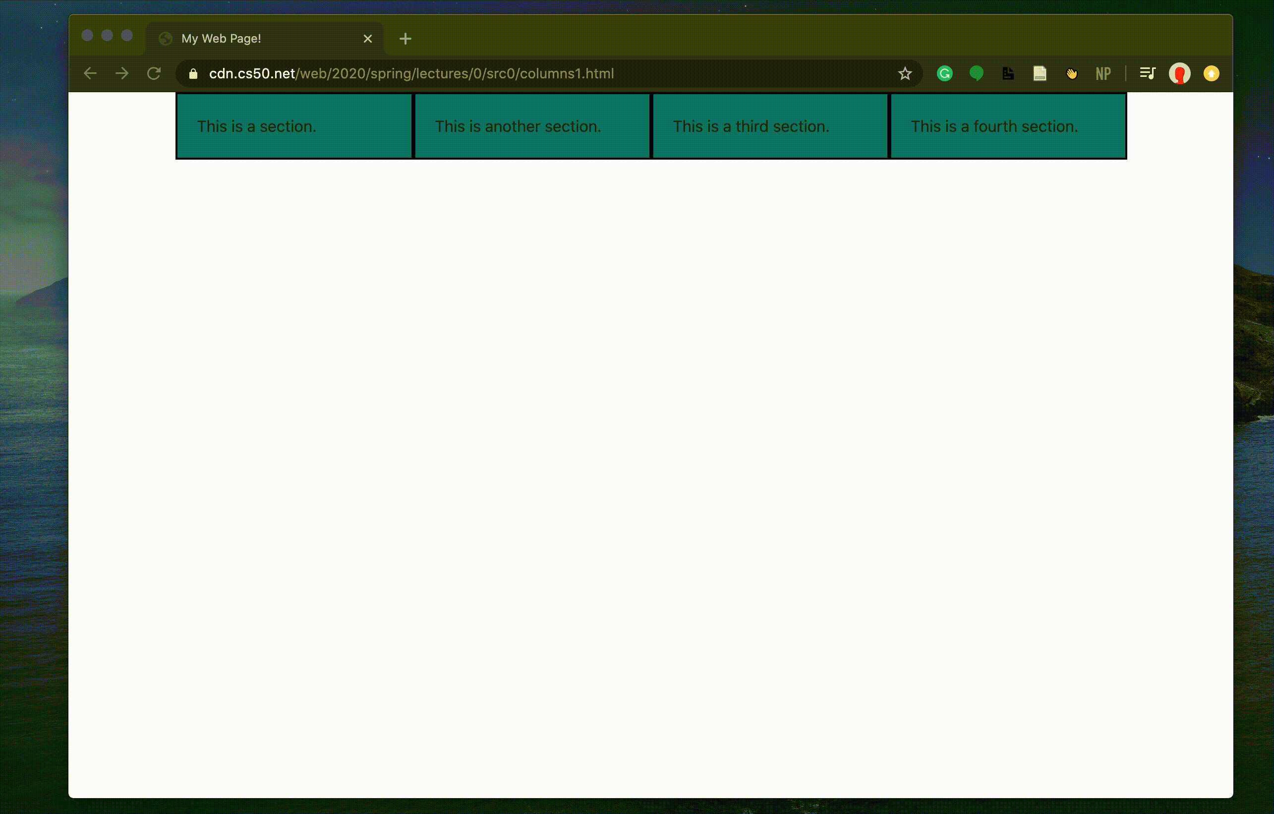Screen dimensions: 1274x814
Task: Open the Chrome profile avatar
Action: (x=1179, y=73)
